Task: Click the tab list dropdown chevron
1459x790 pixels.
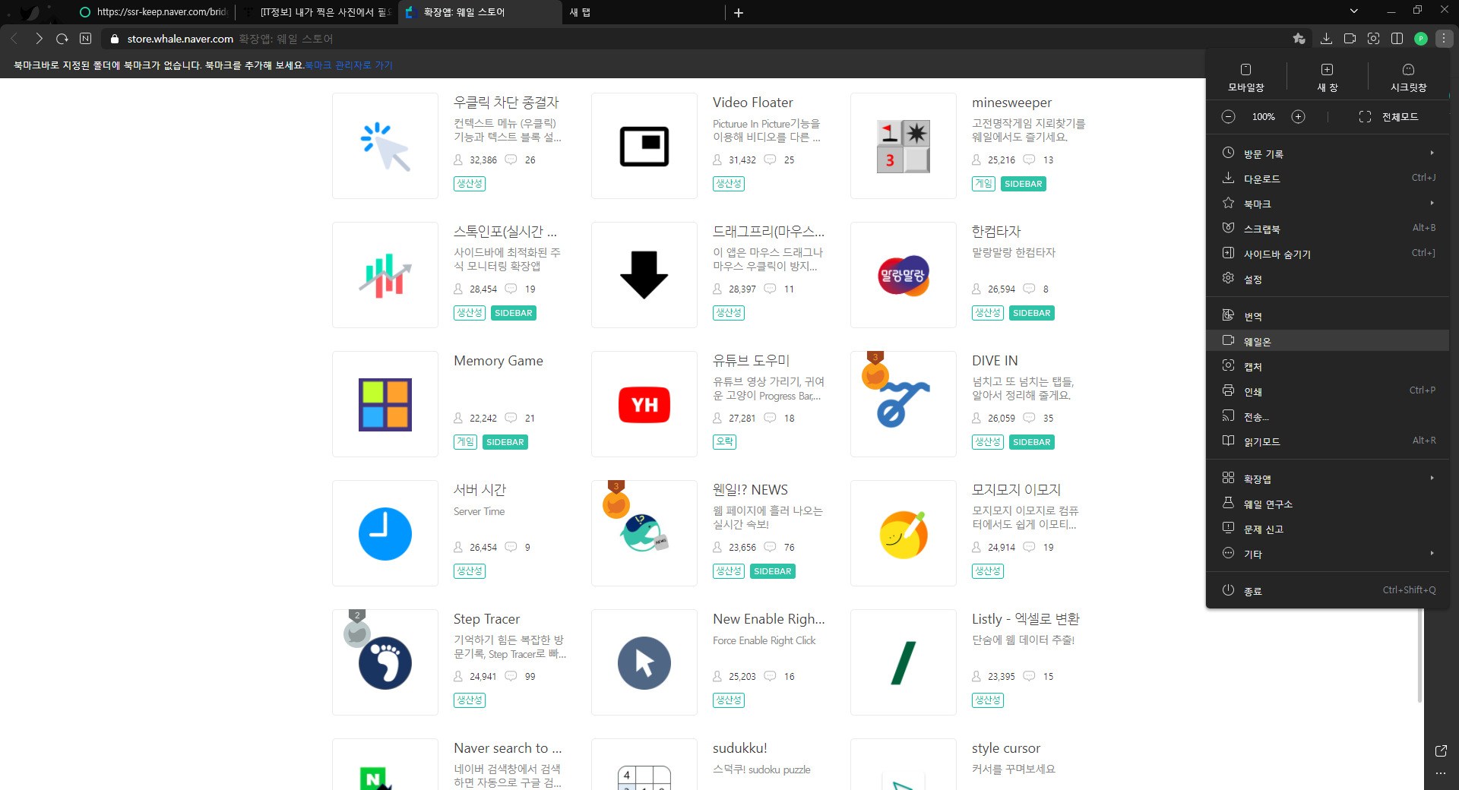Action: click(x=1353, y=11)
